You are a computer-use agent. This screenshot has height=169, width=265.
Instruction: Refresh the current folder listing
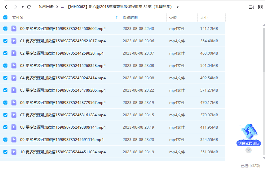[29, 7]
